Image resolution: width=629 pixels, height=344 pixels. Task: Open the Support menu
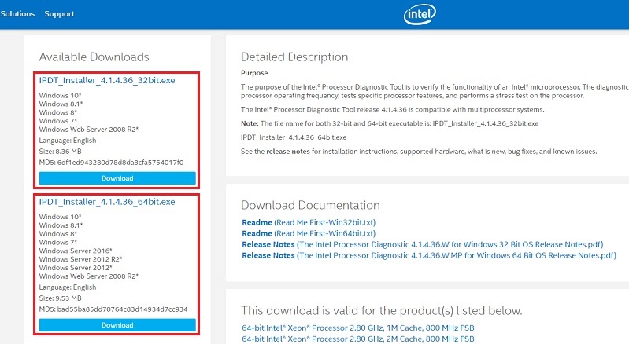[59, 13]
